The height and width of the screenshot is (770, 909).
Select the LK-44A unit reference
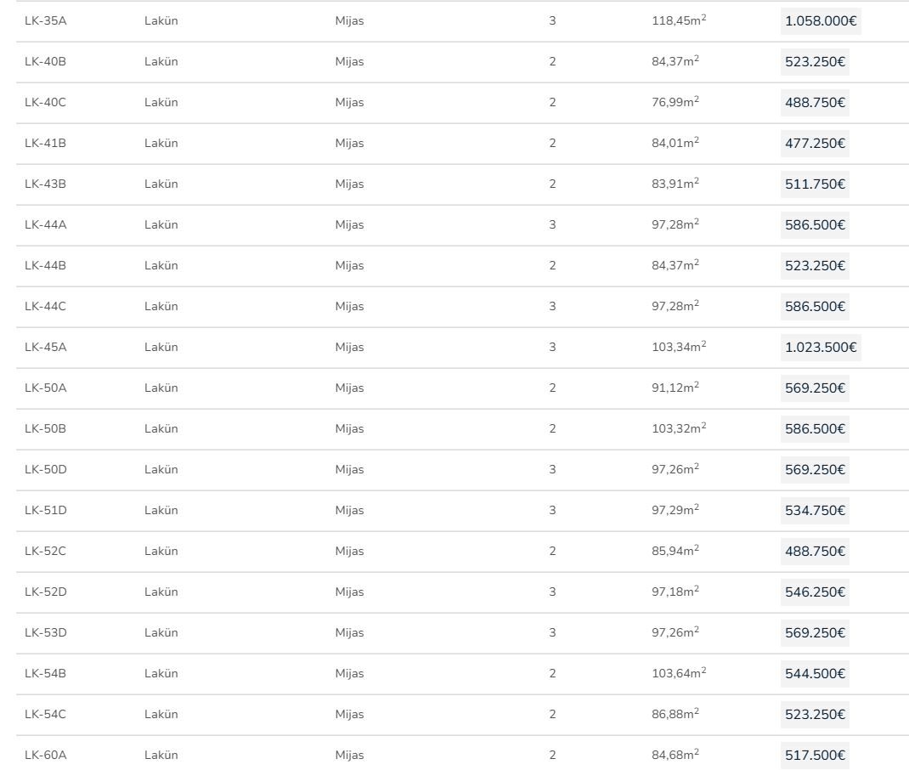pos(45,225)
